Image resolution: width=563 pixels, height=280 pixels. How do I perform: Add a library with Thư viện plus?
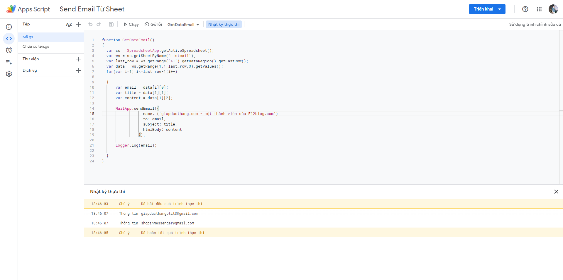[x=78, y=59]
